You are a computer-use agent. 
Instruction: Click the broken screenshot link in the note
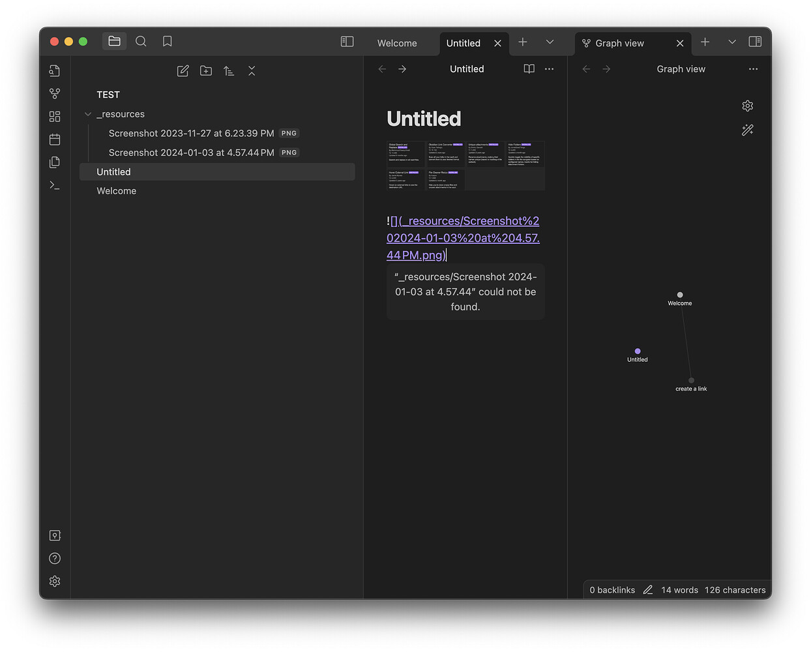[463, 237]
